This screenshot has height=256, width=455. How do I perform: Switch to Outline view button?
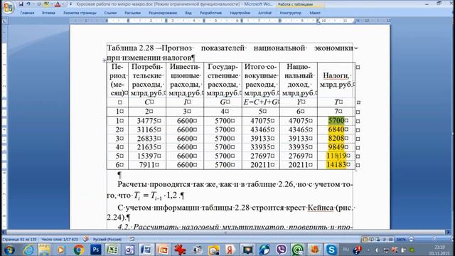(x=384, y=240)
